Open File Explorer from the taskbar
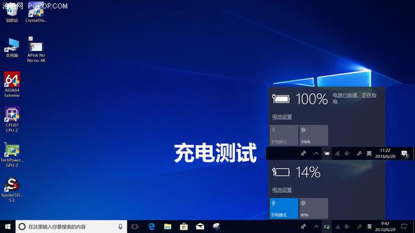This screenshot has height=233, width=415. pos(167,227)
